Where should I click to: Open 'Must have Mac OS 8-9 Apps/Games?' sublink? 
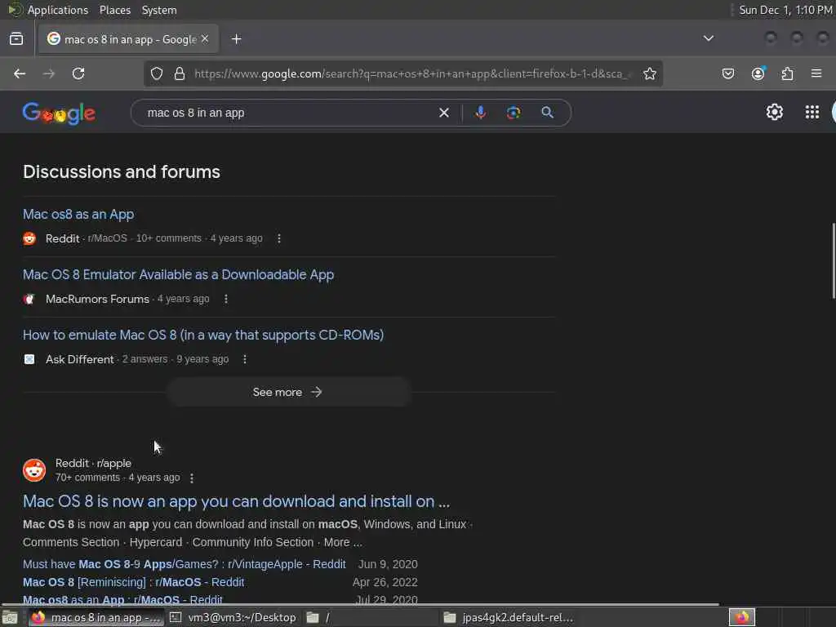point(185,564)
